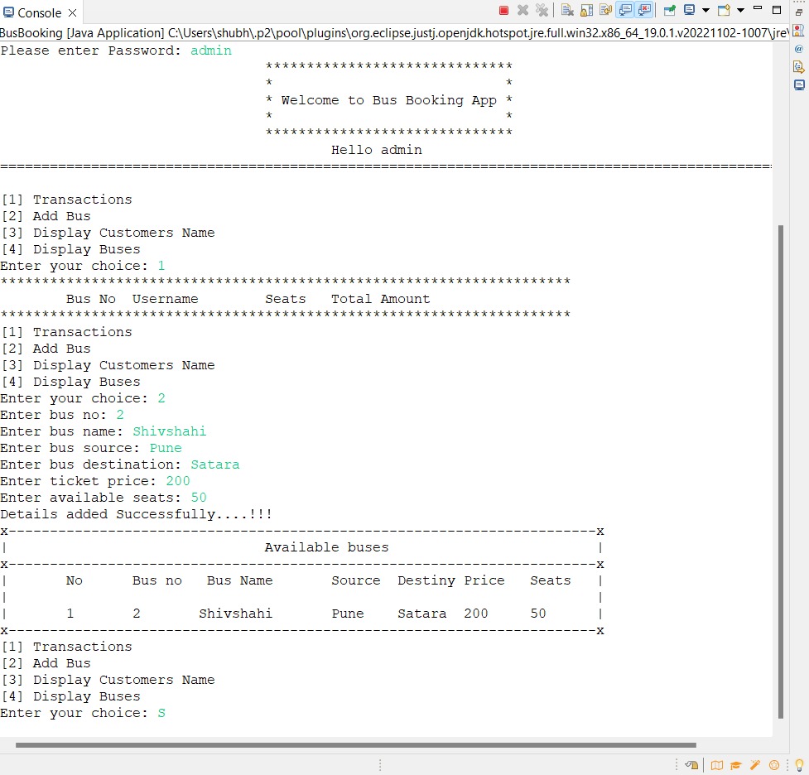
Task: Toggle Show Console on Standard Error
Action: 644,10
